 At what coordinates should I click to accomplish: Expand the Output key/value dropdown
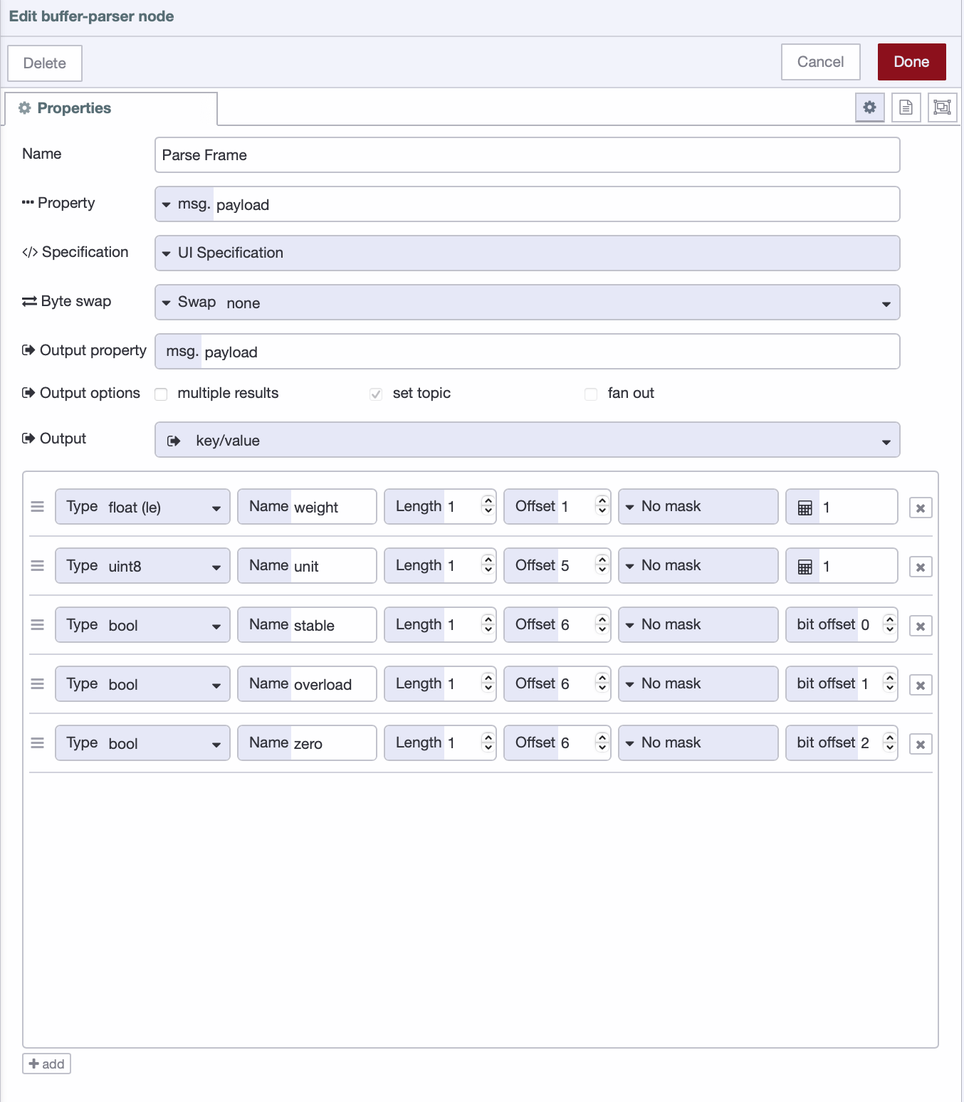click(x=527, y=440)
